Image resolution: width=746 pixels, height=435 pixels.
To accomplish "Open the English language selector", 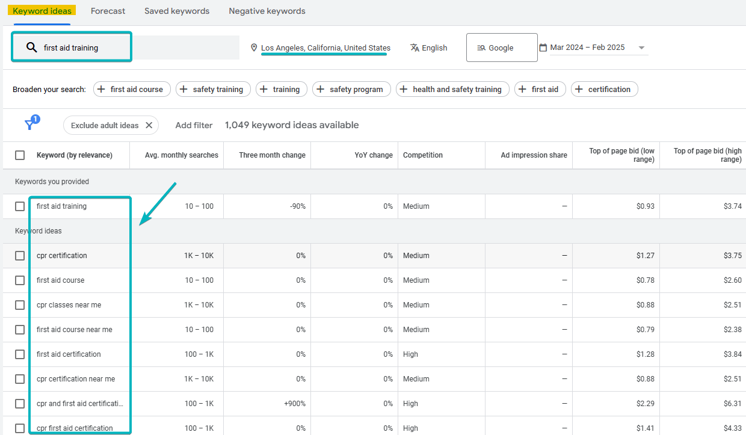I will pyautogui.click(x=428, y=47).
